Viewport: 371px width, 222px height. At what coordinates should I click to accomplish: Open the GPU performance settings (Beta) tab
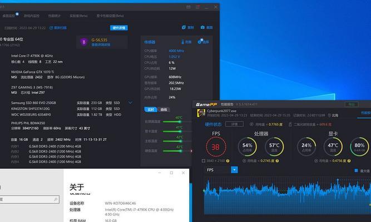coord(110,16)
